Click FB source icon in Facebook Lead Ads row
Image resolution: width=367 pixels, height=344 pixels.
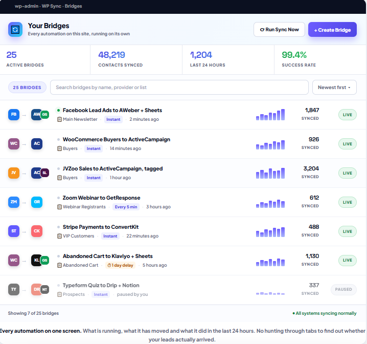(14, 115)
